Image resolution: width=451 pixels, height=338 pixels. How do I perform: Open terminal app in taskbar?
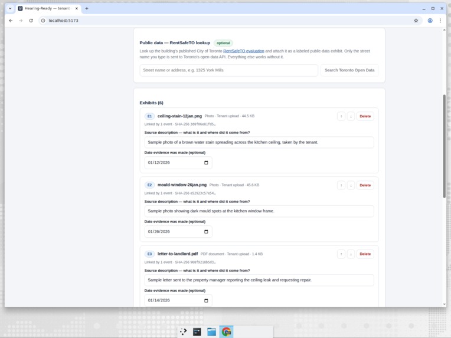coord(197,332)
